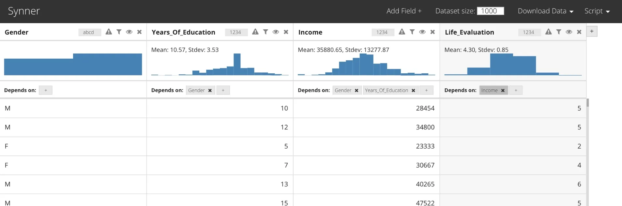Click Add Field + in top bar
The width and height of the screenshot is (622, 206).
click(404, 11)
